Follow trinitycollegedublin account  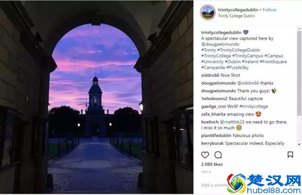point(269,10)
